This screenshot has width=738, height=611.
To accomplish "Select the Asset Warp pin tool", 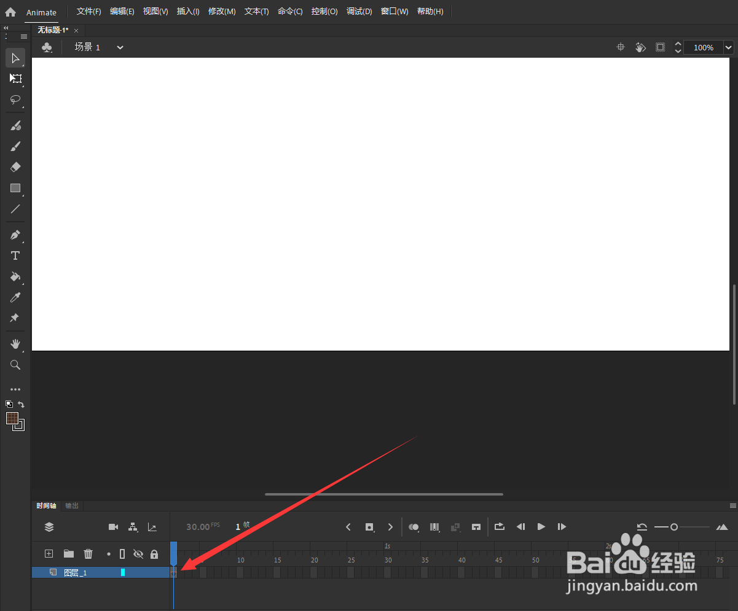I will coord(15,318).
